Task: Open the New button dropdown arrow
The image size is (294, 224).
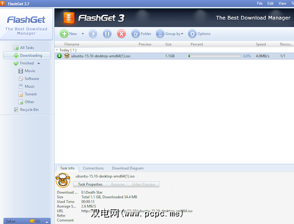Action: point(83,34)
